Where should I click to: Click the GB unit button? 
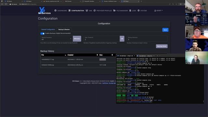(x=122, y=39)
